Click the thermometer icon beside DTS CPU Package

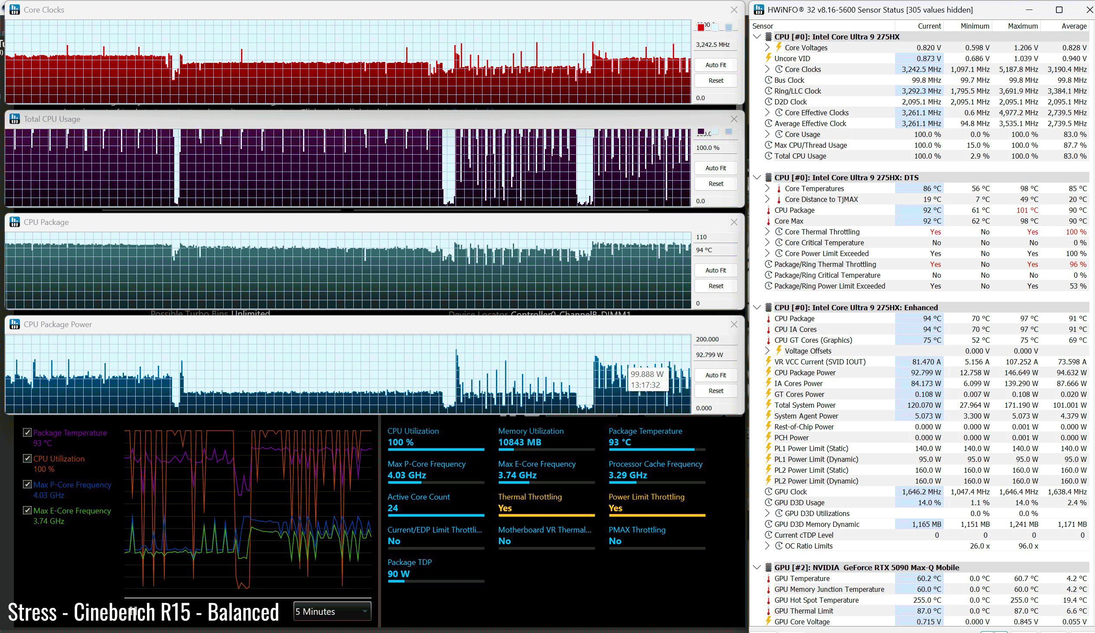[768, 210]
